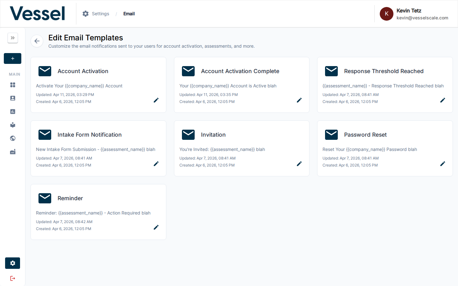Click envelope icon on Intake Form Notification card
The width and height of the screenshot is (458, 286).
point(45,135)
